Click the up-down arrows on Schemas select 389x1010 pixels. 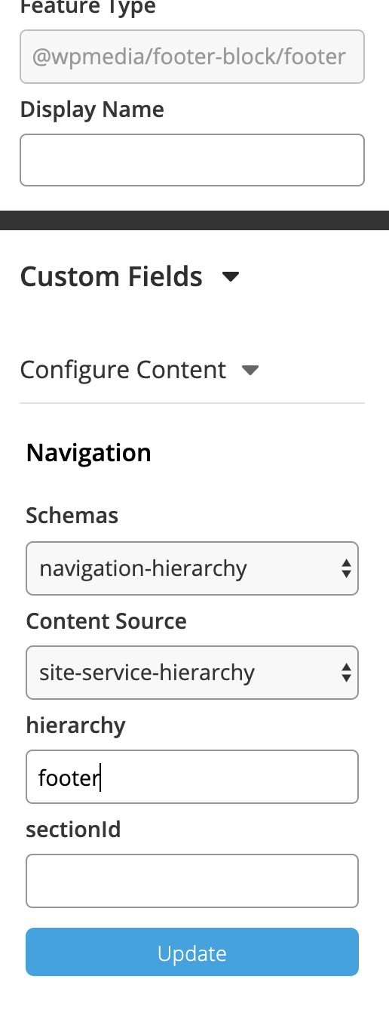pyautogui.click(x=346, y=568)
